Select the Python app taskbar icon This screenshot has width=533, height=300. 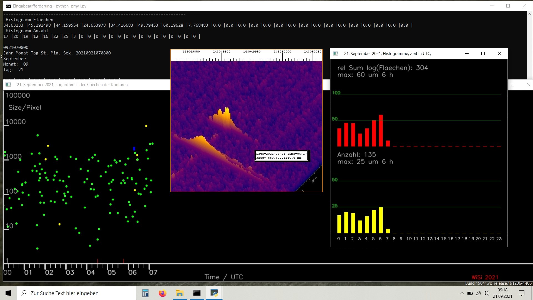click(214, 293)
